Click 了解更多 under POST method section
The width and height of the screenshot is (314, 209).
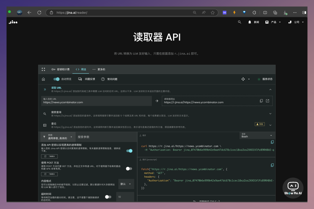pos(49,174)
